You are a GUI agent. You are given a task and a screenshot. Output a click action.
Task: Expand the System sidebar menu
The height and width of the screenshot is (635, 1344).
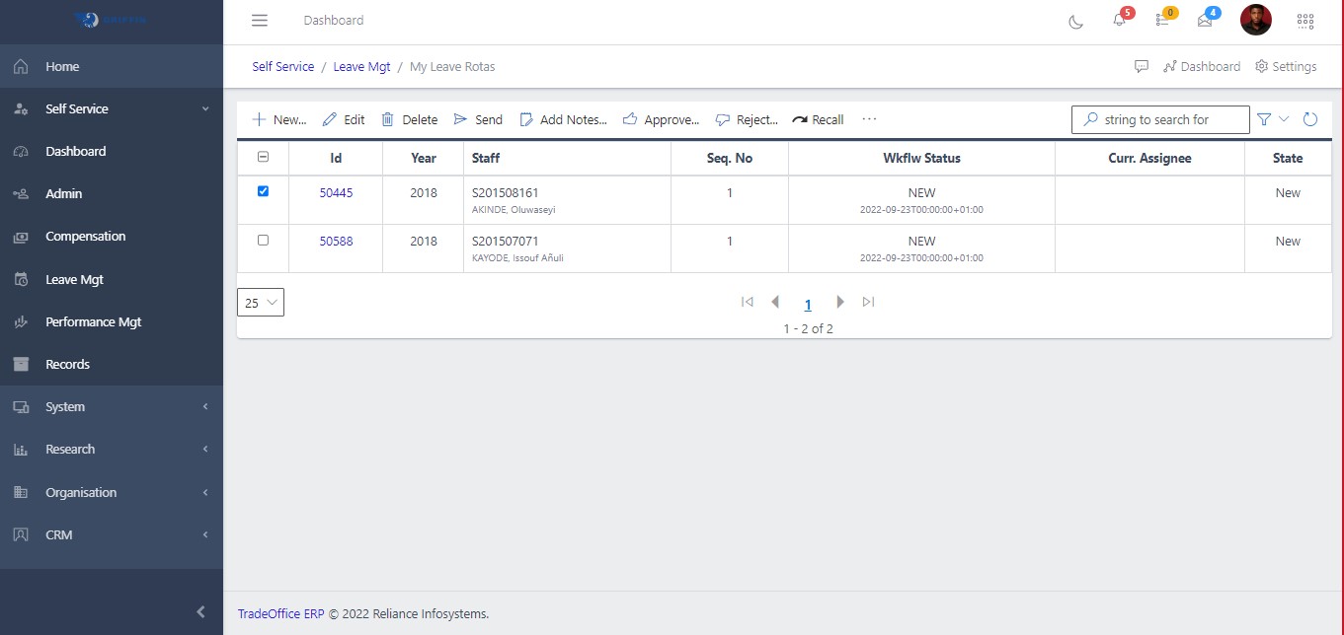pyautogui.click(x=112, y=406)
